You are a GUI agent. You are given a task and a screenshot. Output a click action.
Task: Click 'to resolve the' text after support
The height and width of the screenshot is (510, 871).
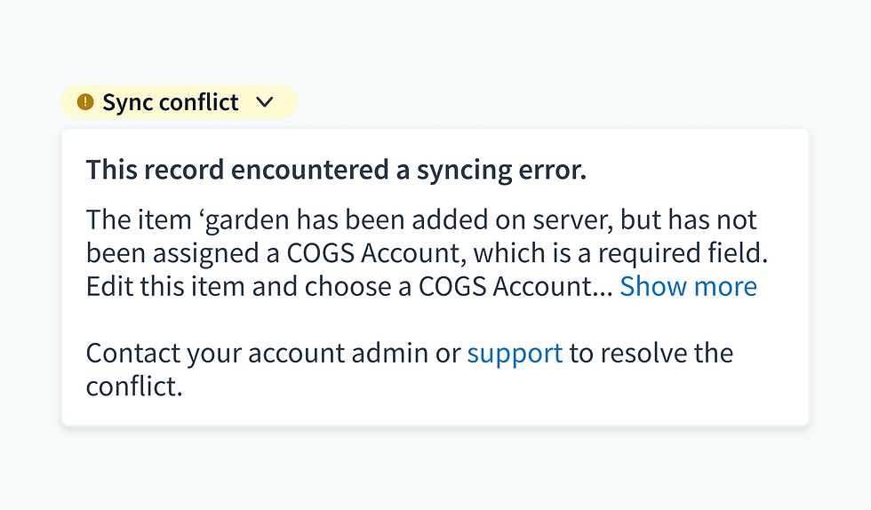[651, 353]
